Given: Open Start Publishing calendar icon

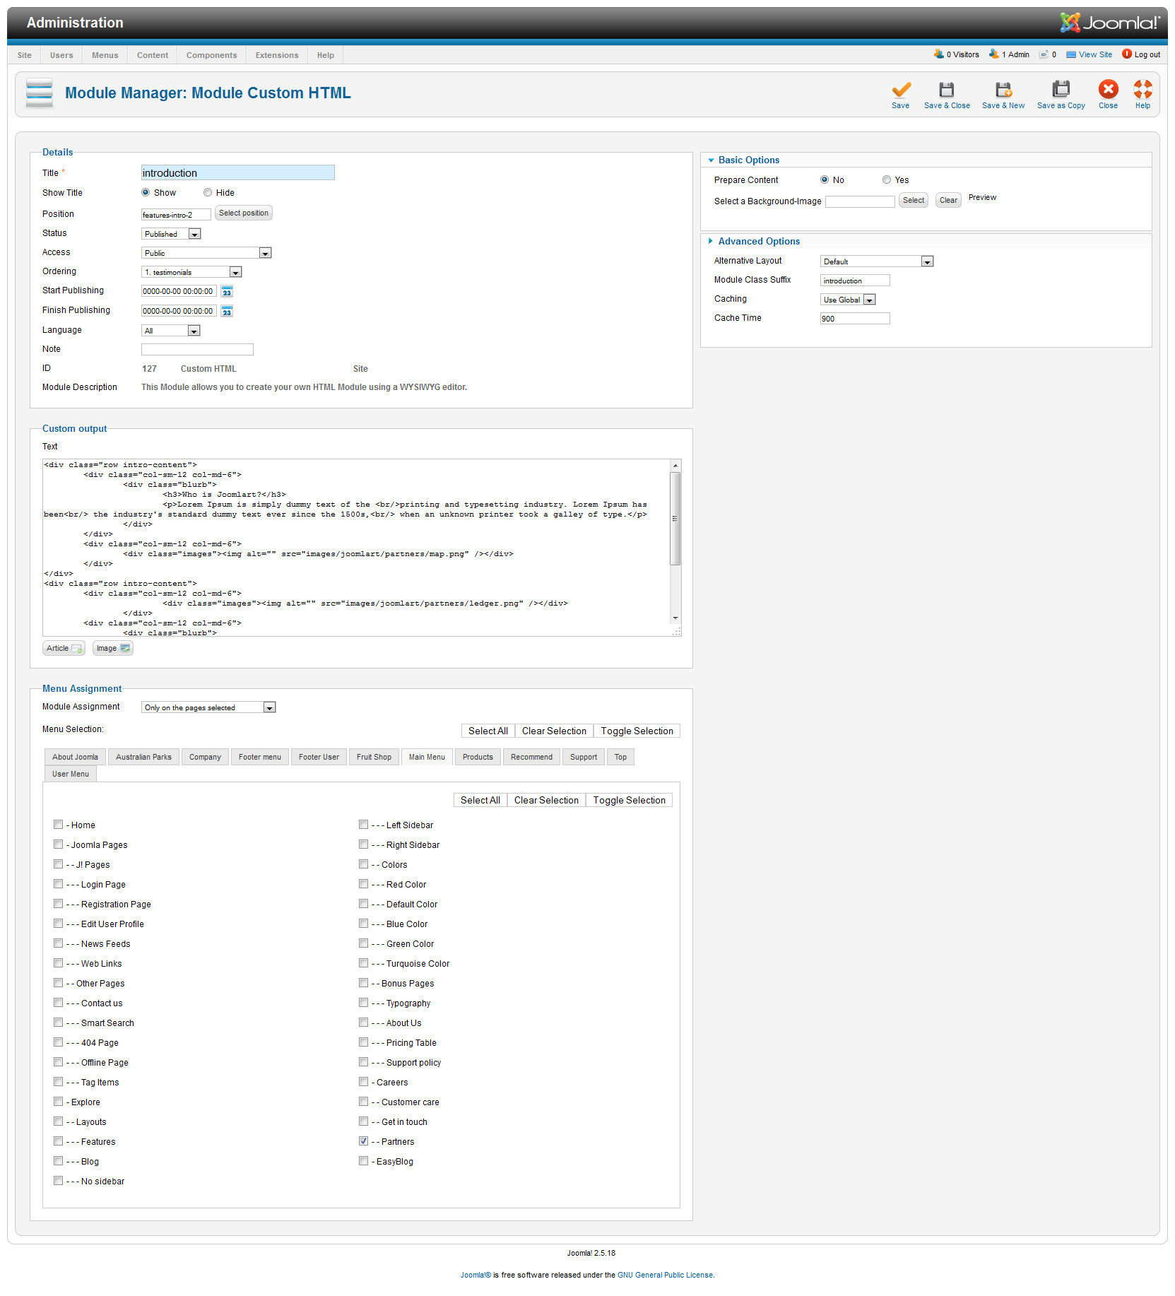Looking at the screenshot, I should coord(227,291).
